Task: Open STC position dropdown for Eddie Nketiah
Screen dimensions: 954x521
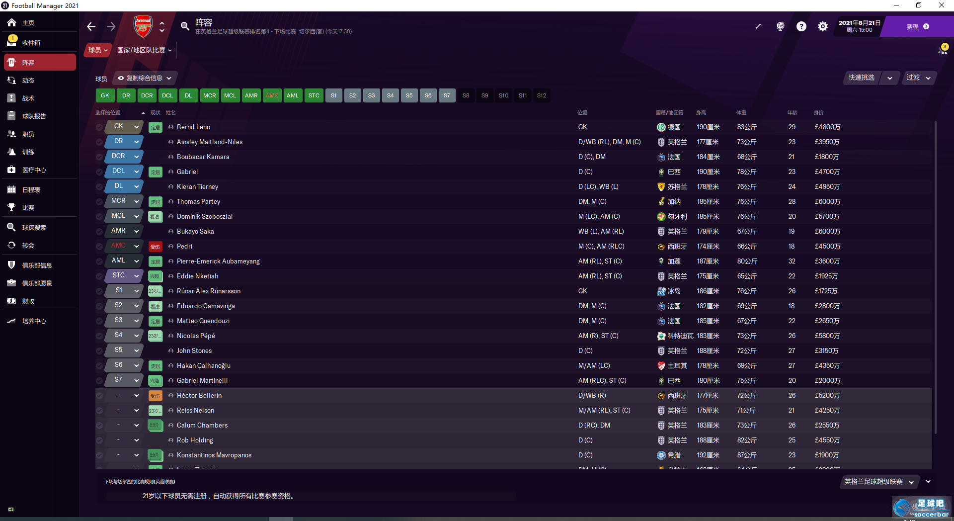Action: point(124,276)
